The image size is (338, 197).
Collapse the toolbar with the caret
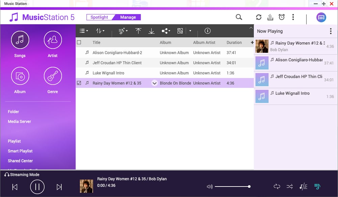coord(251,28)
